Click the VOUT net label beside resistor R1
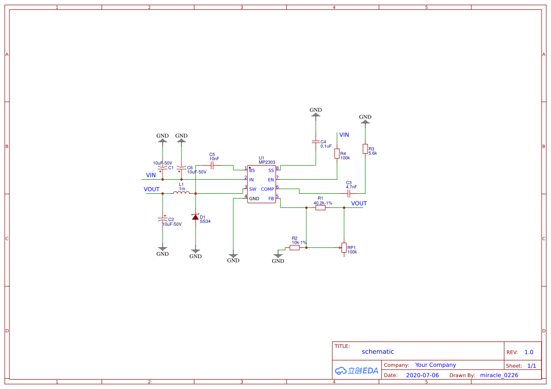 (359, 204)
